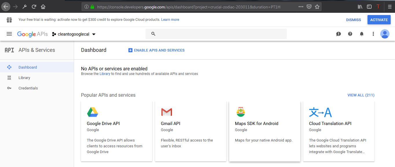Click the send feedback exclamation icon
The width and height of the screenshot is (395, 167).
[x=339, y=34]
